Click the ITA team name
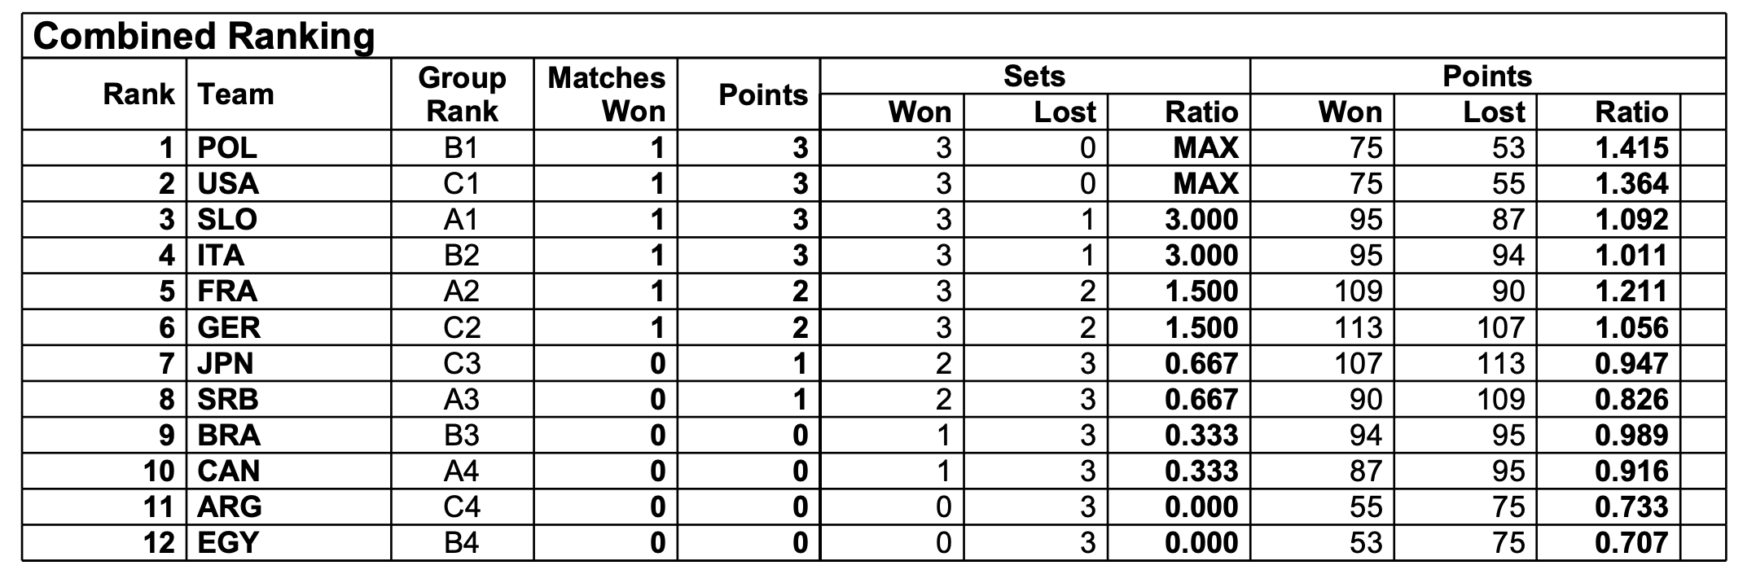1756x583 pixels. [x=221, y=256]
